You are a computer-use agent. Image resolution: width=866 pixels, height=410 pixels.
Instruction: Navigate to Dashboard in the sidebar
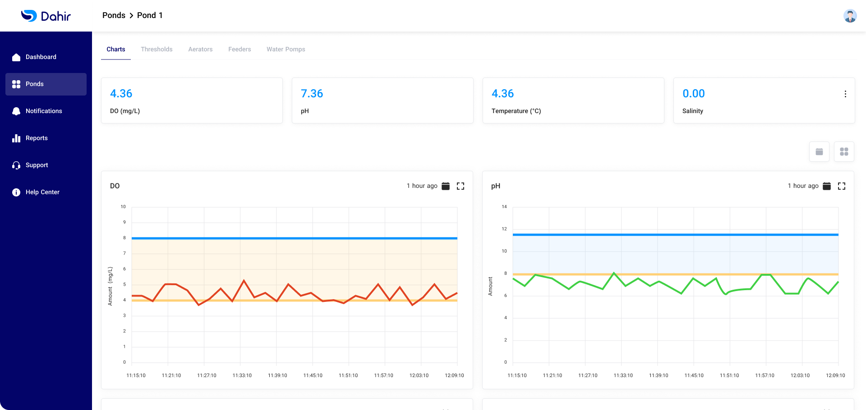41,57
